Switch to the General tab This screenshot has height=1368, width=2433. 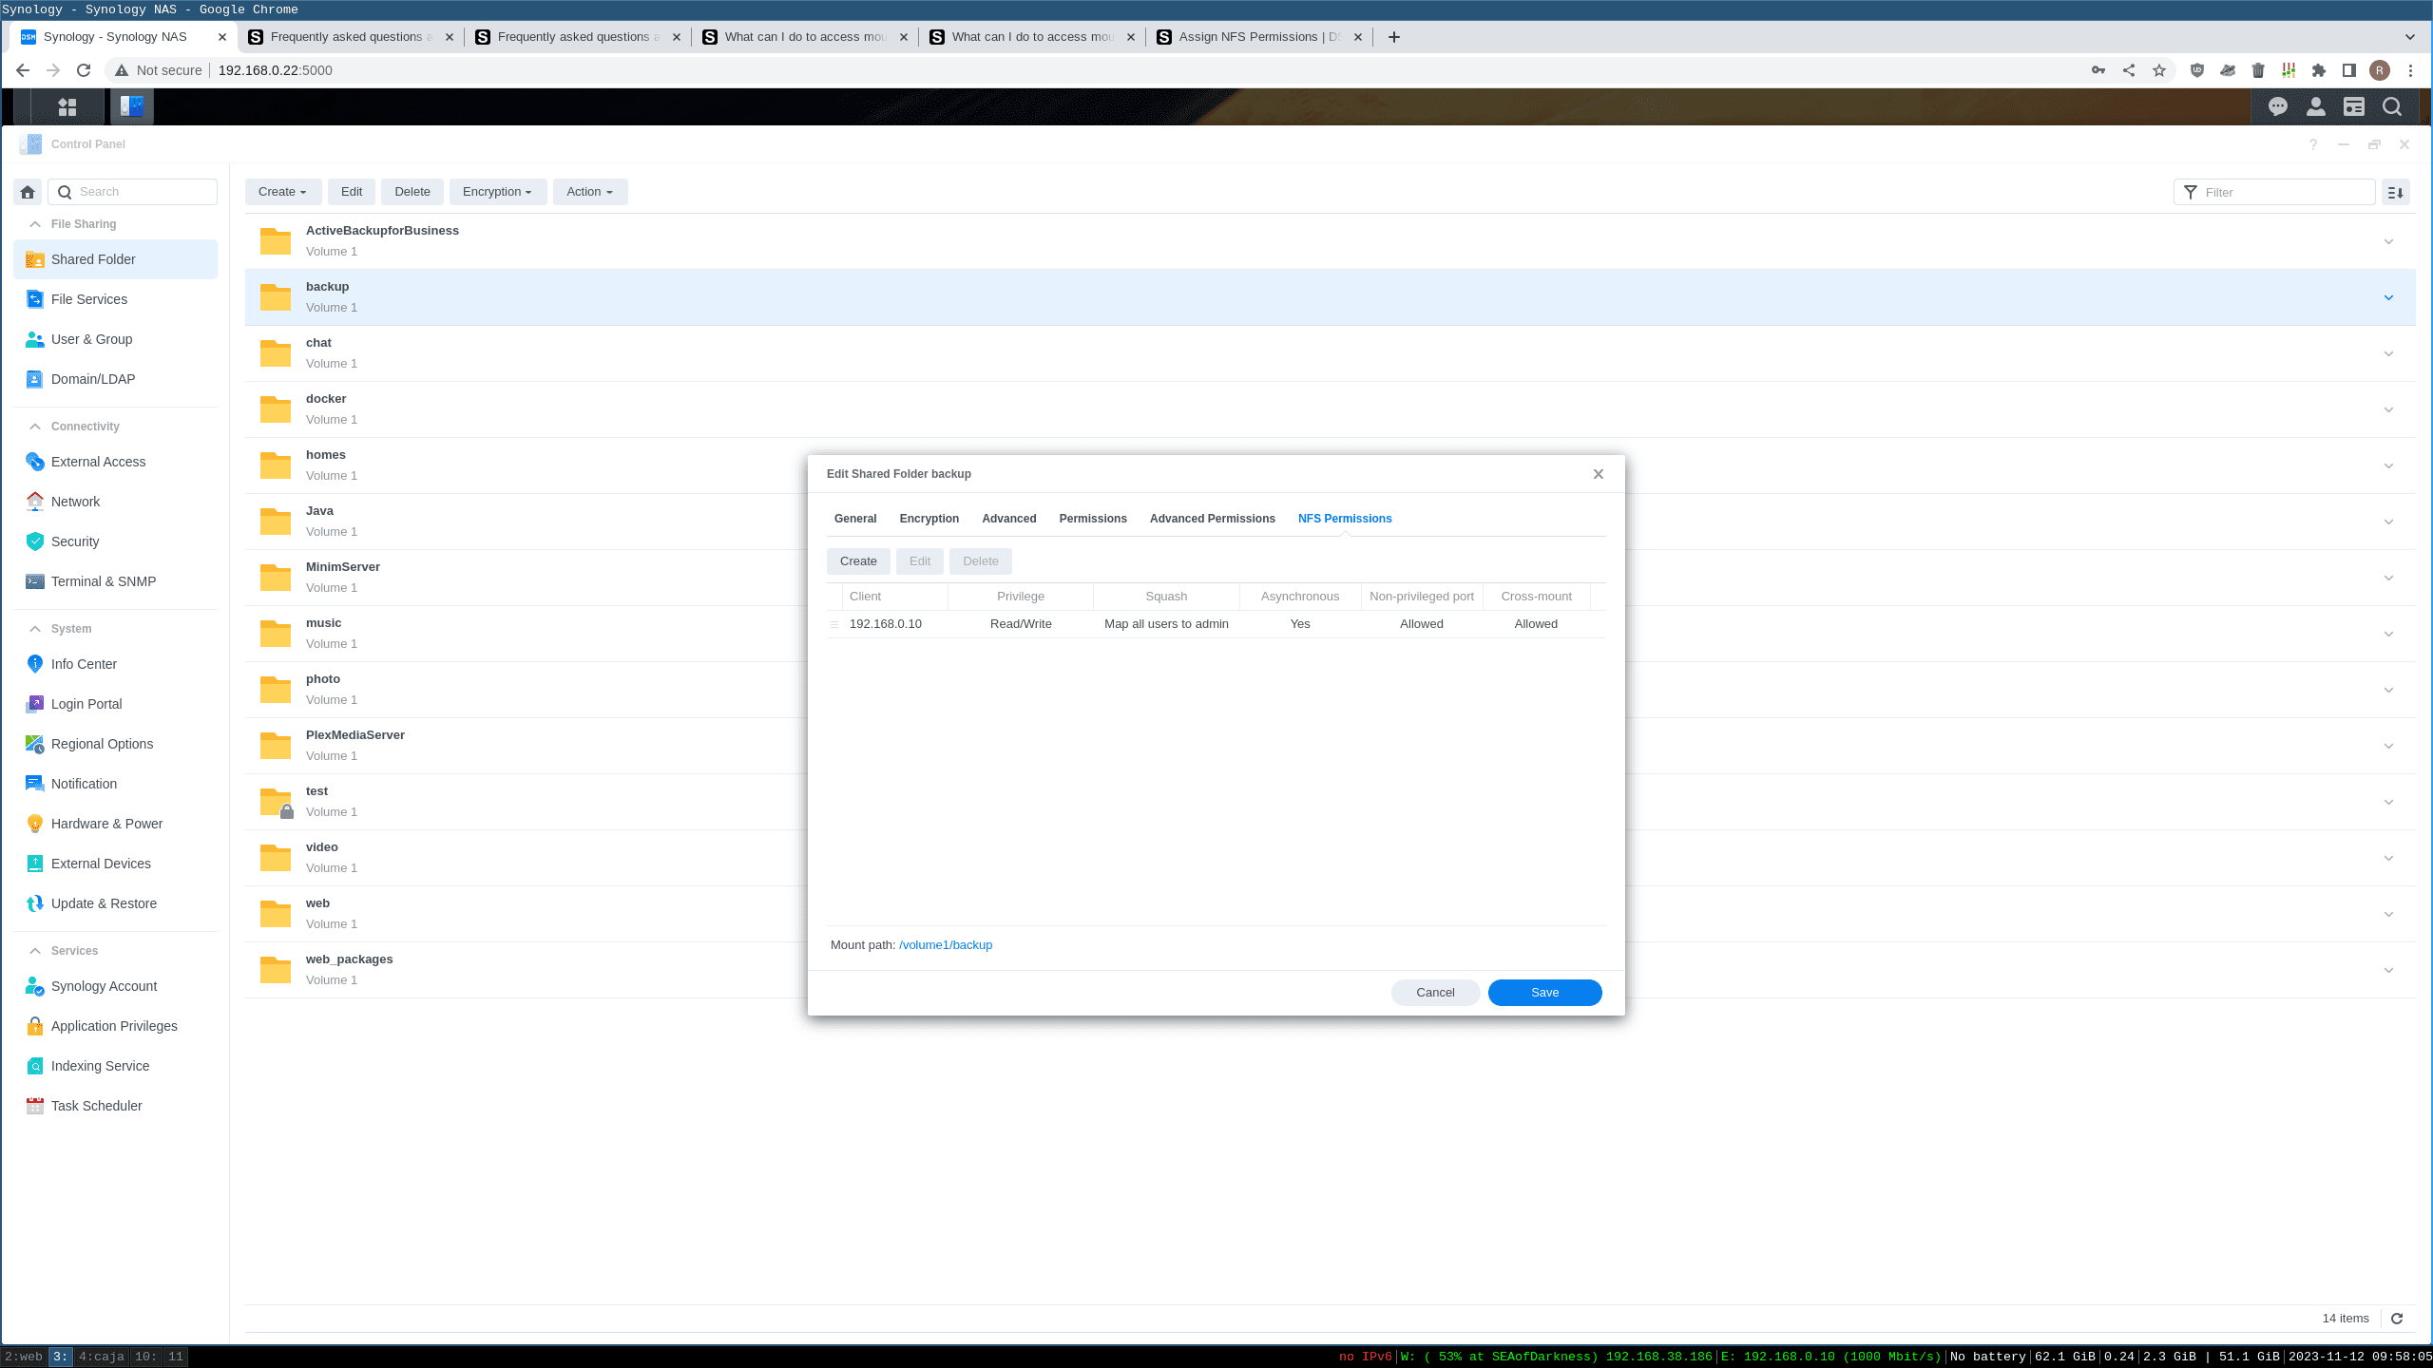point(855,519)
